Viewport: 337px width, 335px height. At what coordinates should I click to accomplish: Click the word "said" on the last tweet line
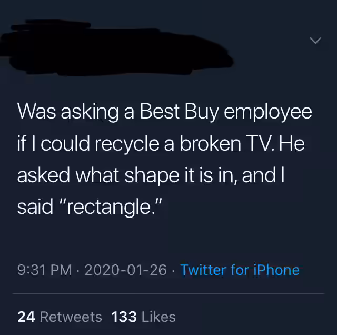[x=35, y=207]
